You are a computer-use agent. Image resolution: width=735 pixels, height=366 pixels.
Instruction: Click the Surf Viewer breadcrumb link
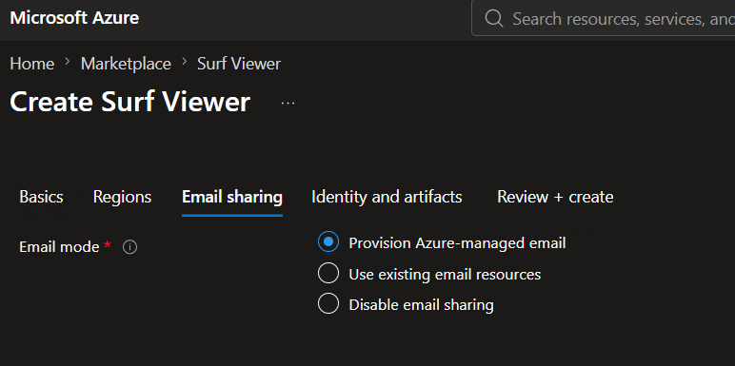pyautogui.click(x=239, y=64)
